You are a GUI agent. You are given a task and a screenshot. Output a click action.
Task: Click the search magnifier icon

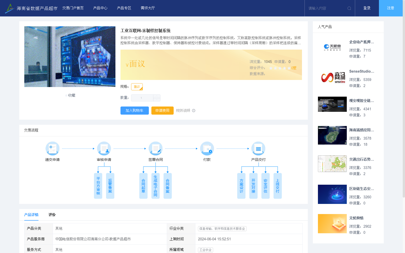pos(349,8)
